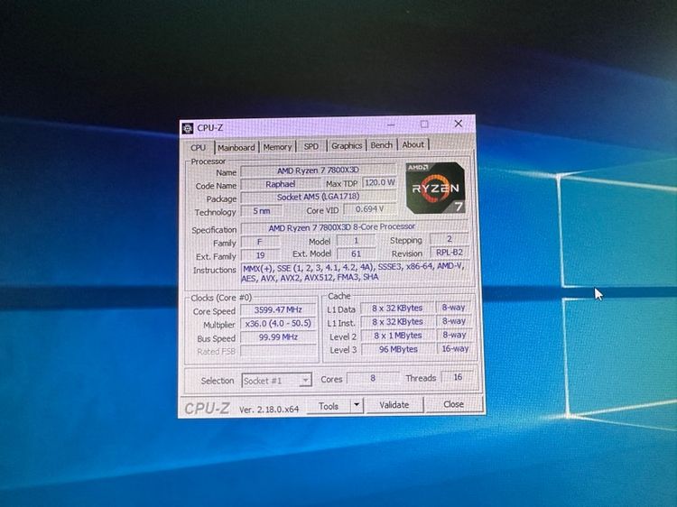Click the Threads value 16
The image size is (677, 507).
tap(458, 377)
